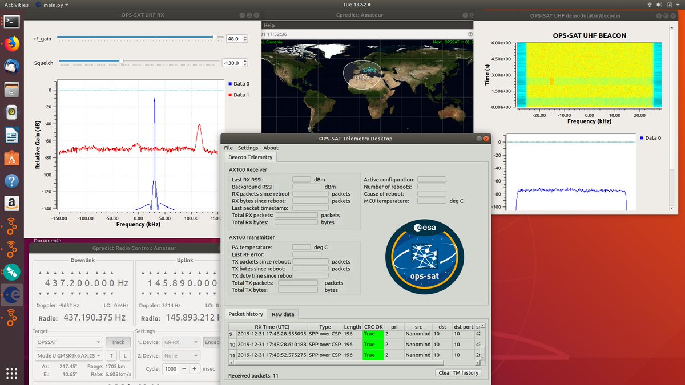The image size is (685, 385).
Task: Click the rf_gain slider
Action: coord(140,37)
